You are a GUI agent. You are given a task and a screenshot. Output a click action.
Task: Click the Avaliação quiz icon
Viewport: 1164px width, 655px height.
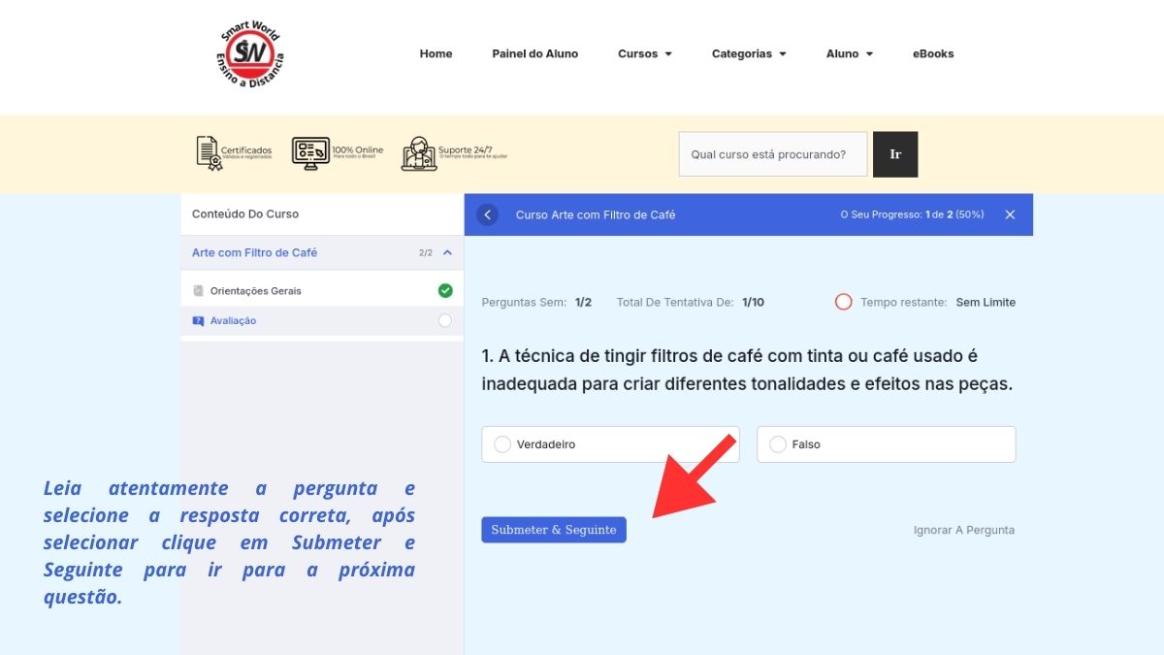(x=199, y=321)
